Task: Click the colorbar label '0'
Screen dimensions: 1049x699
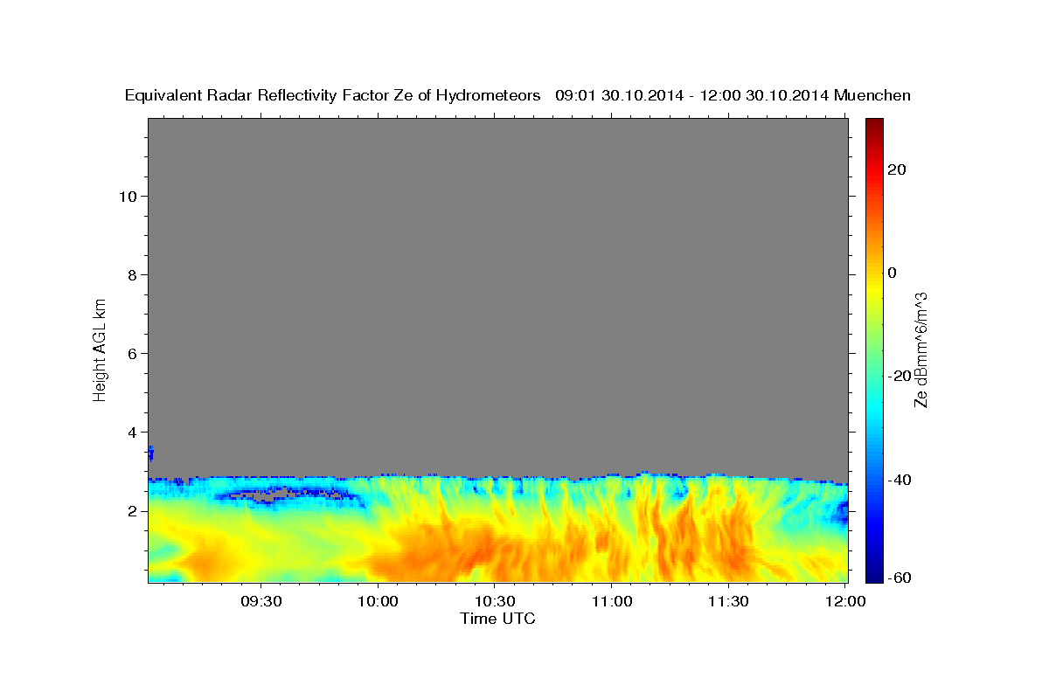Action: click(893, 273)
